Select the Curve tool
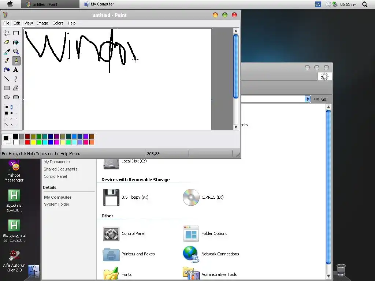Viewport: 375px width, 281px height. coord(16,79)
